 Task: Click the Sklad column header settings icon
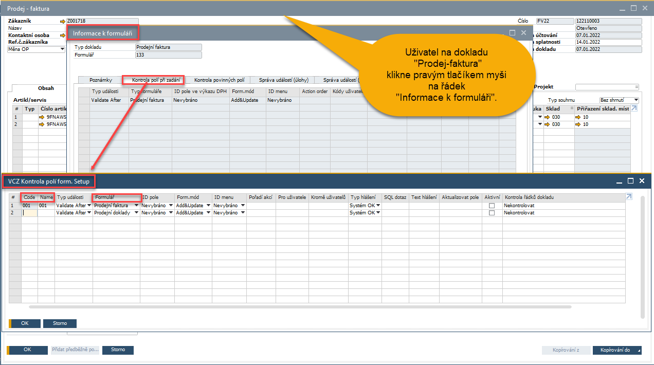[x=571, y=109]
